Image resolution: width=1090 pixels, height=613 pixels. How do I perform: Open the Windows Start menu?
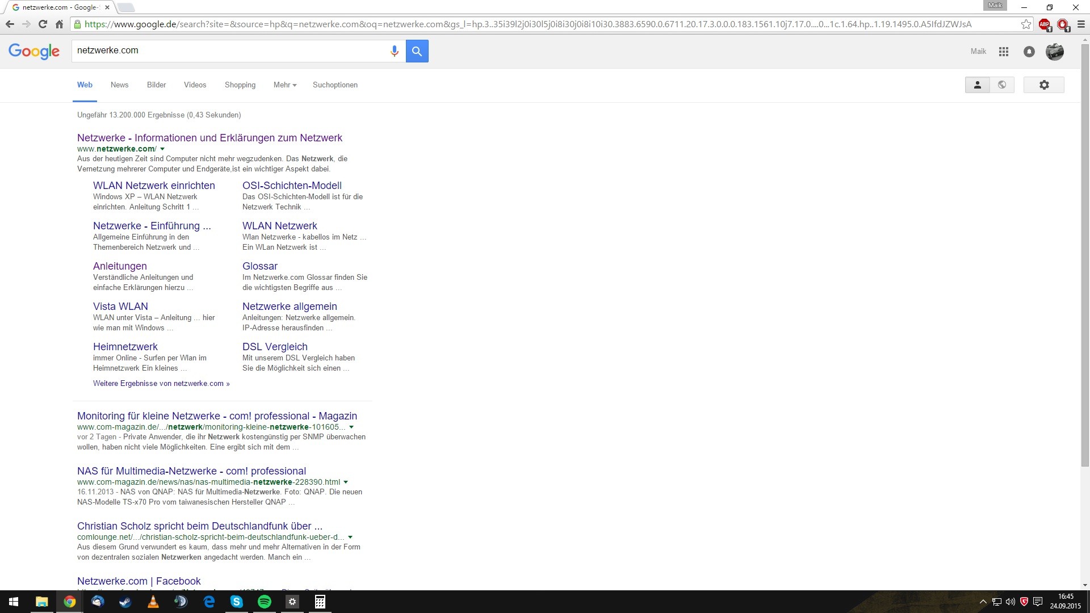tap(14, 602)
